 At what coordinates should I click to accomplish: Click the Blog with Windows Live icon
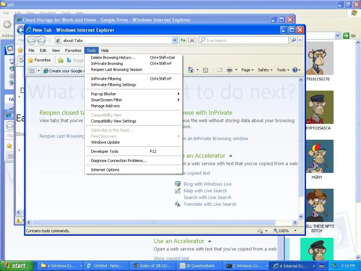[178, 183]
